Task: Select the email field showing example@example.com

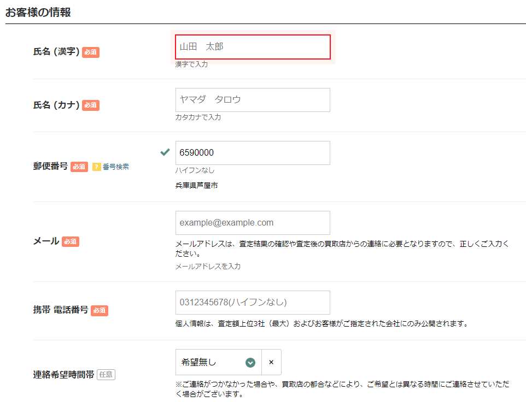Action: point(253,223)
